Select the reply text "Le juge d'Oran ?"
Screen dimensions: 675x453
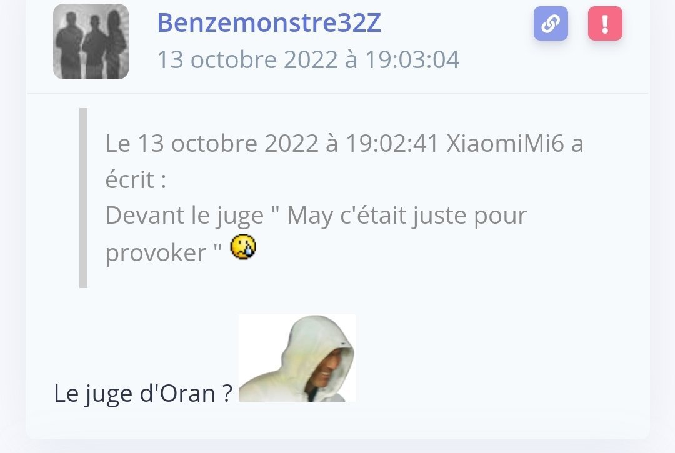pos(143,393)
